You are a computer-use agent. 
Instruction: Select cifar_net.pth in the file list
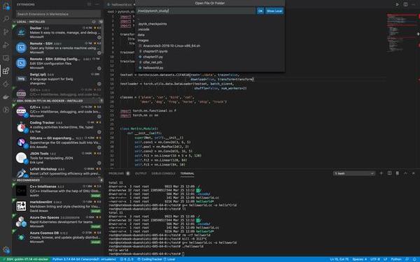click(x=210, y=62)
